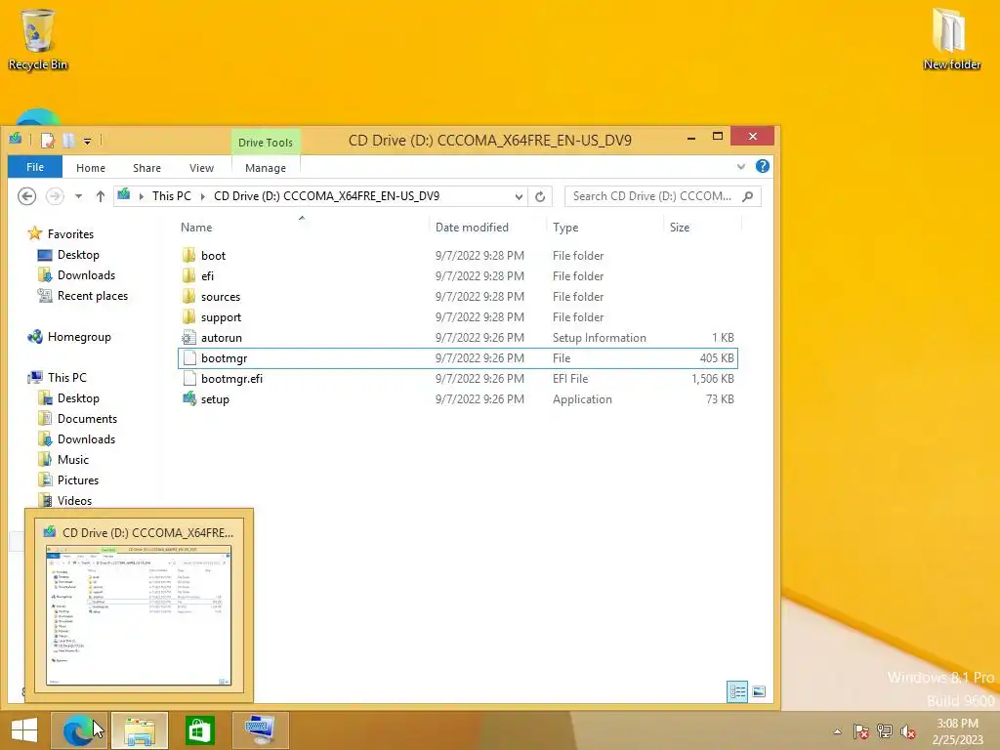This screenshot has width=1000, height=750.
Task: Open the Windows Store taskbar icon
Action: [199, 730]
